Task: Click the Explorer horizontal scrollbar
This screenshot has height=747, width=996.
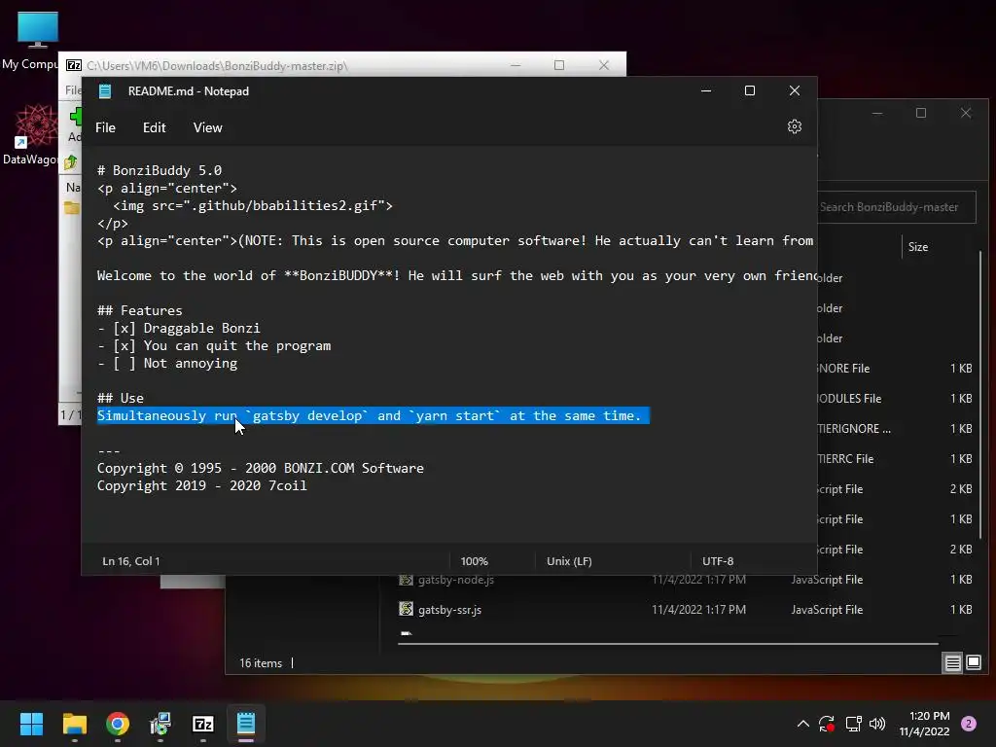Action: (668, 644)
